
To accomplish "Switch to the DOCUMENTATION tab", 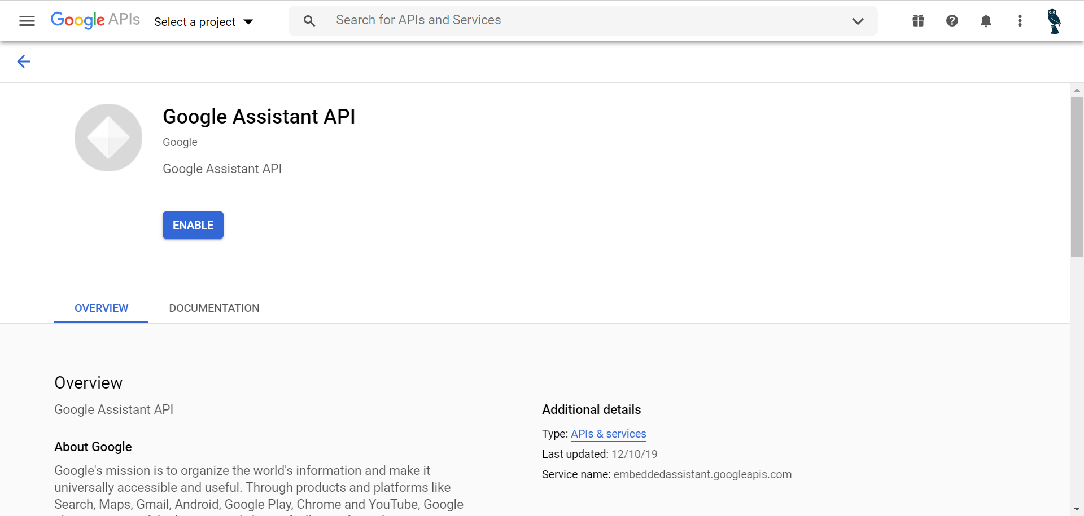I will 215,308.
